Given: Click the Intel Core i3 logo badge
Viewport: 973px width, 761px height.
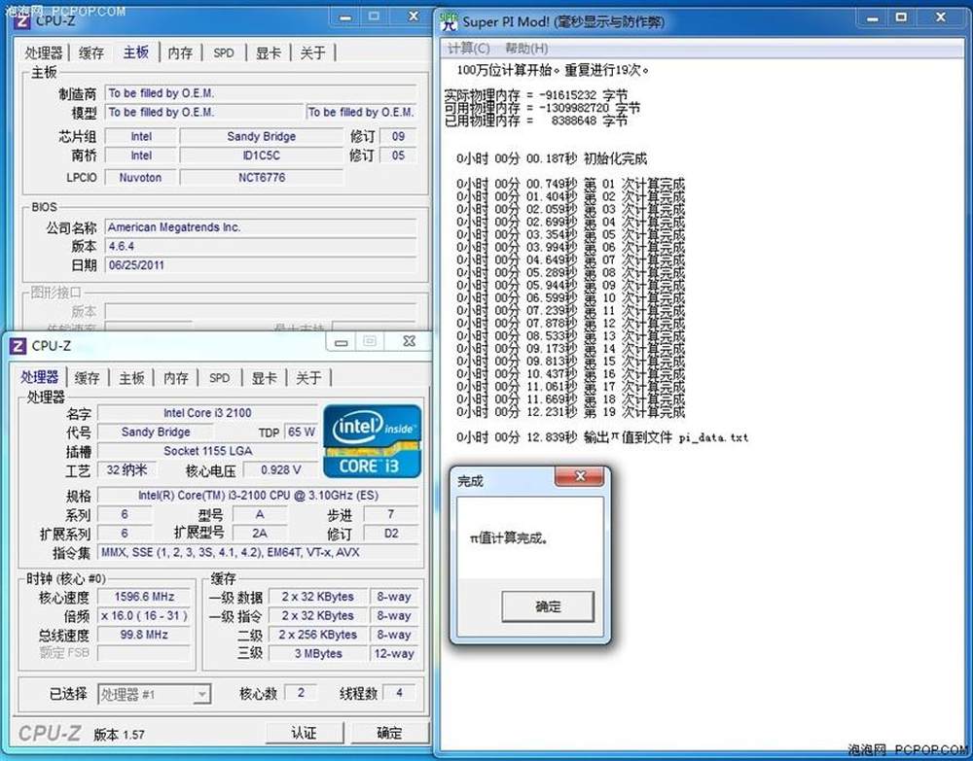Looking at the screenshot, I should pos(372,441).
